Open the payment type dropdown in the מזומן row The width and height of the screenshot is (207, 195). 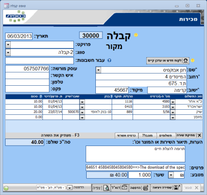coord(173,117)
